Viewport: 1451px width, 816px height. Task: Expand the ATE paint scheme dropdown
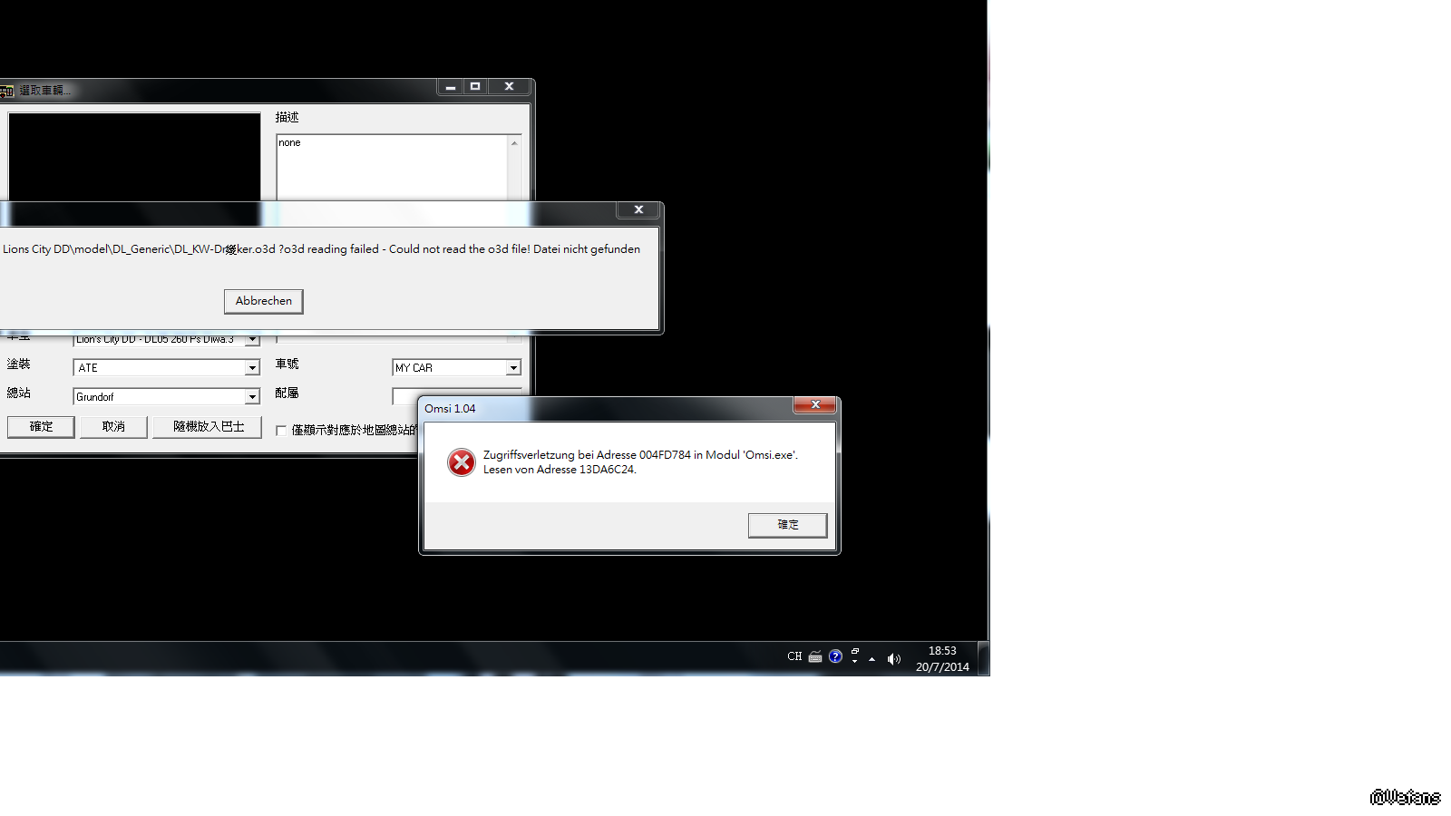(252, 368)
